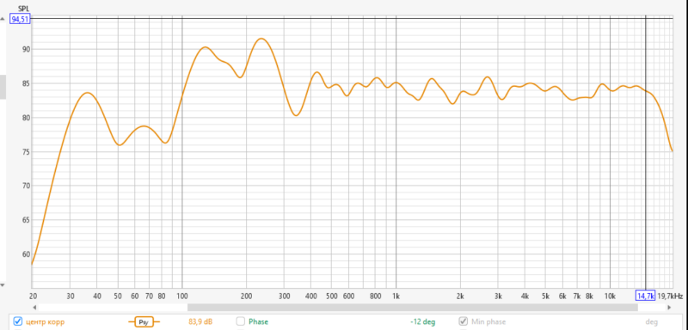Click the Min phase text label
Viewport: 688px width, 330px height.
click(488, 321)
